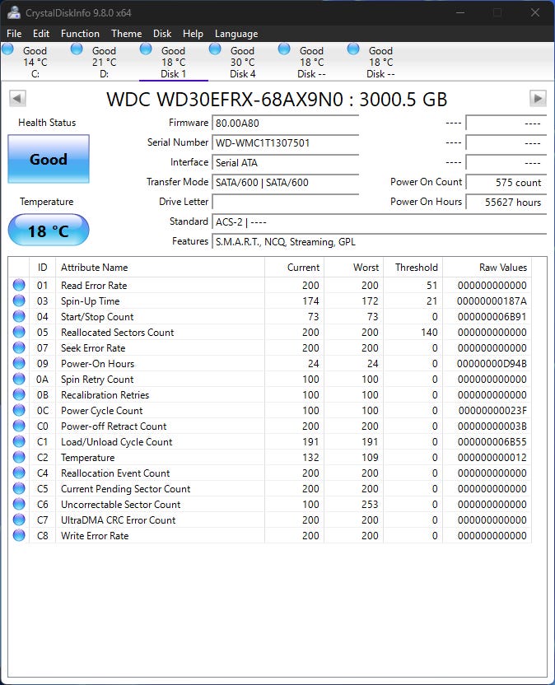555x685 pixels.
Task: Click status icon for Seek Error Rate
Action: point(19,347)
